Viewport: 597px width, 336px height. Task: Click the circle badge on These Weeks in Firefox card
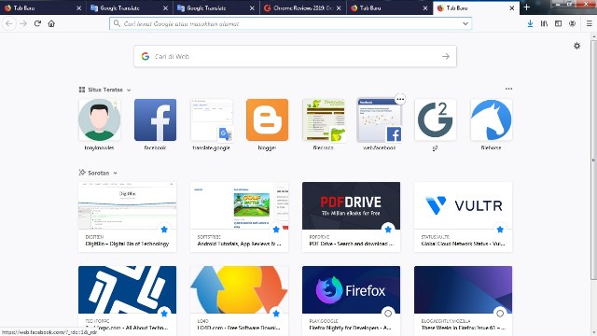pyautogui.click(x=500, y=314)
